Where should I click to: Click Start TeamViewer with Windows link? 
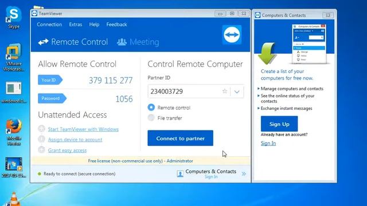tap(83, 129)
